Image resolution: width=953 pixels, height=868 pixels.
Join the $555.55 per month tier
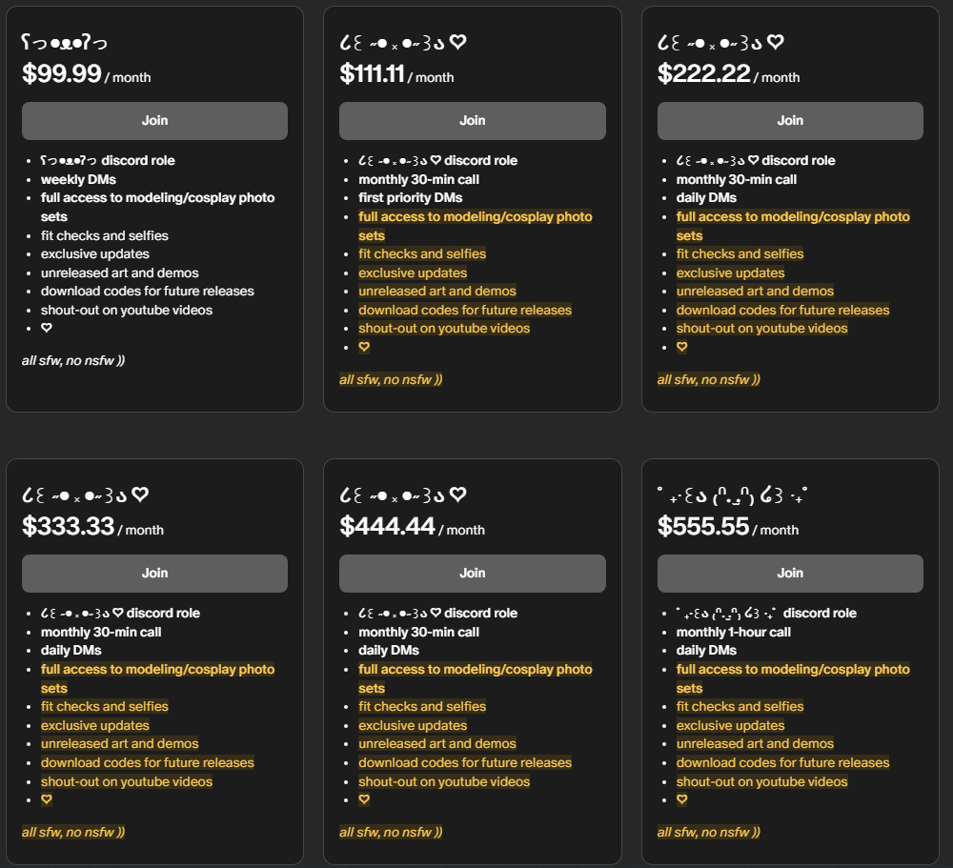tap(790, 574)
